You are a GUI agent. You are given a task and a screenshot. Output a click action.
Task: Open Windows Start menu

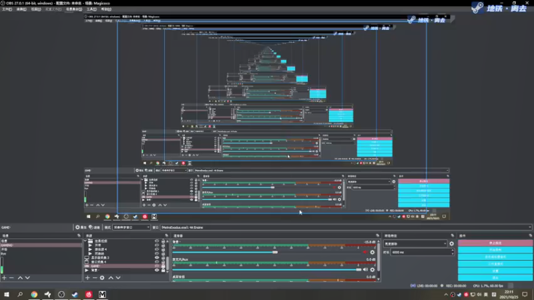pyautogui.click(x=7, y=295)
